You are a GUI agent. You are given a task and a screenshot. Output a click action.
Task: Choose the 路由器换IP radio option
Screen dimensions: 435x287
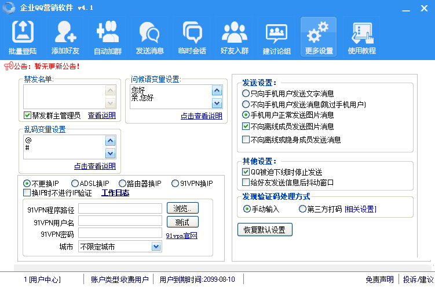pyautogui.click(x=122, y=183)
